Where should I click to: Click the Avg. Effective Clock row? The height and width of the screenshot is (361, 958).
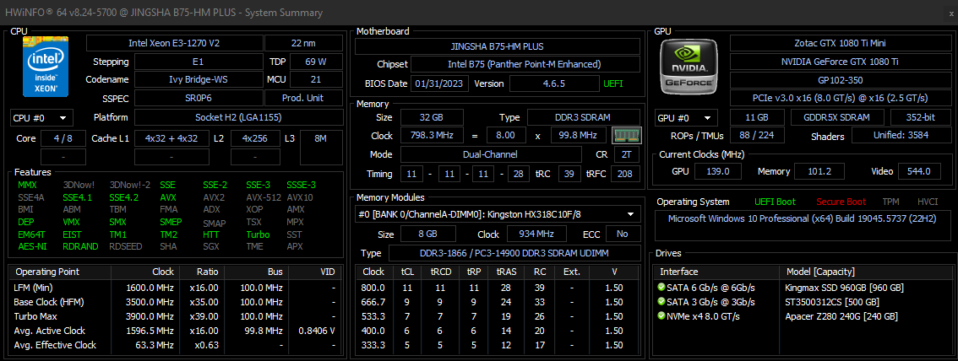tap(176, 345)
